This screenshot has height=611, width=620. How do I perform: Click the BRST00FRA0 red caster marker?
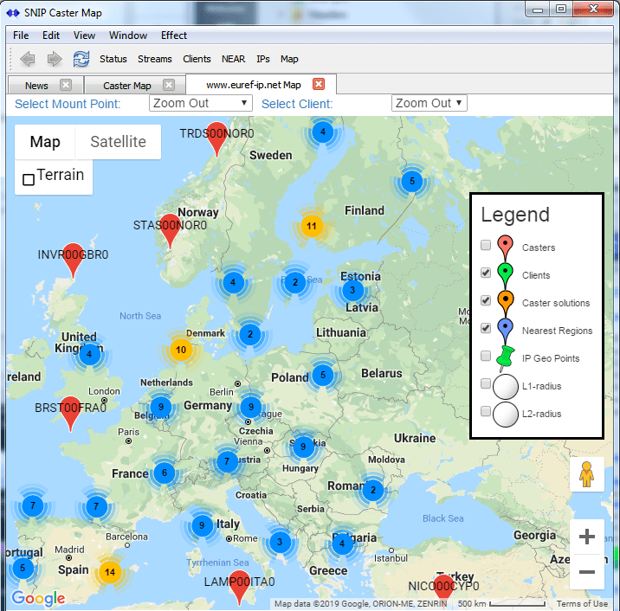click(70, 414)
